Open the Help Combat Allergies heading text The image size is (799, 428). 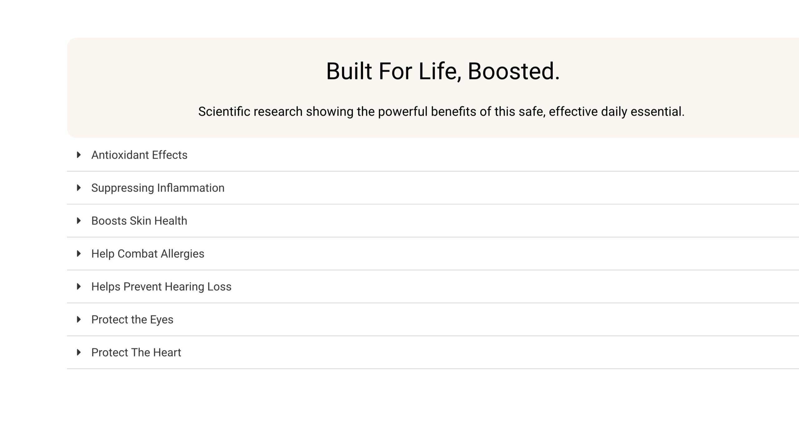pos(148,254)
